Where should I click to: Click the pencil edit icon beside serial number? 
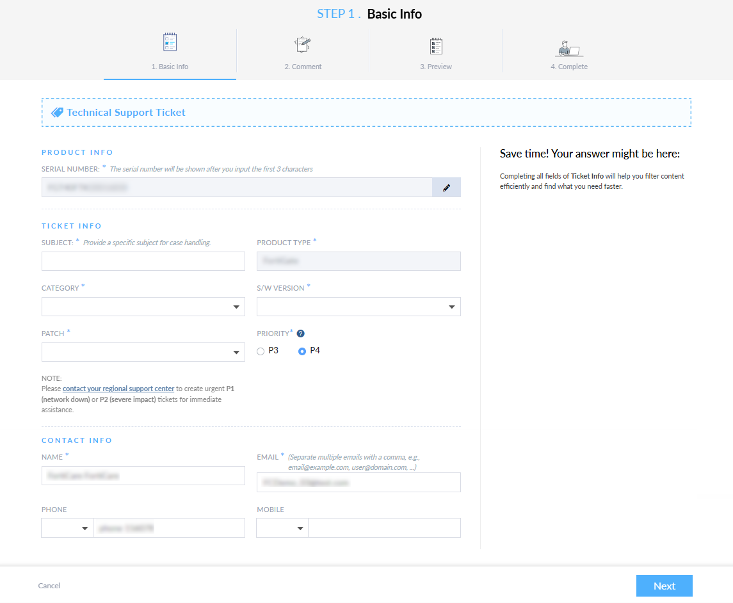(446, 188)
